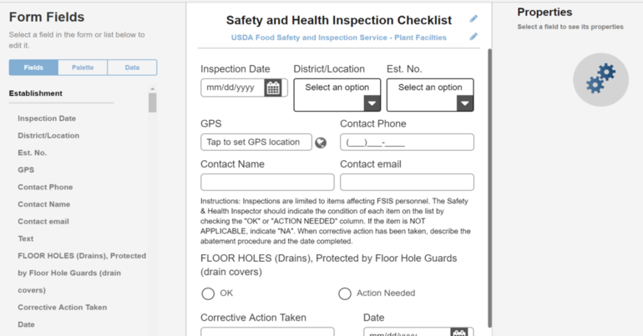This screenshot has width=643, height=336.
Task: Select Contact Phone in the field list
Action: point(45,187)
